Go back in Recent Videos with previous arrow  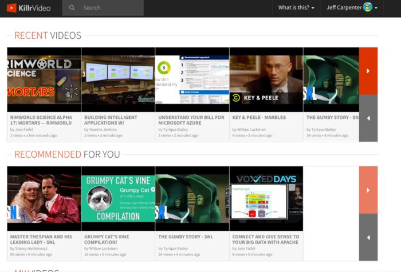click(368, 118)
